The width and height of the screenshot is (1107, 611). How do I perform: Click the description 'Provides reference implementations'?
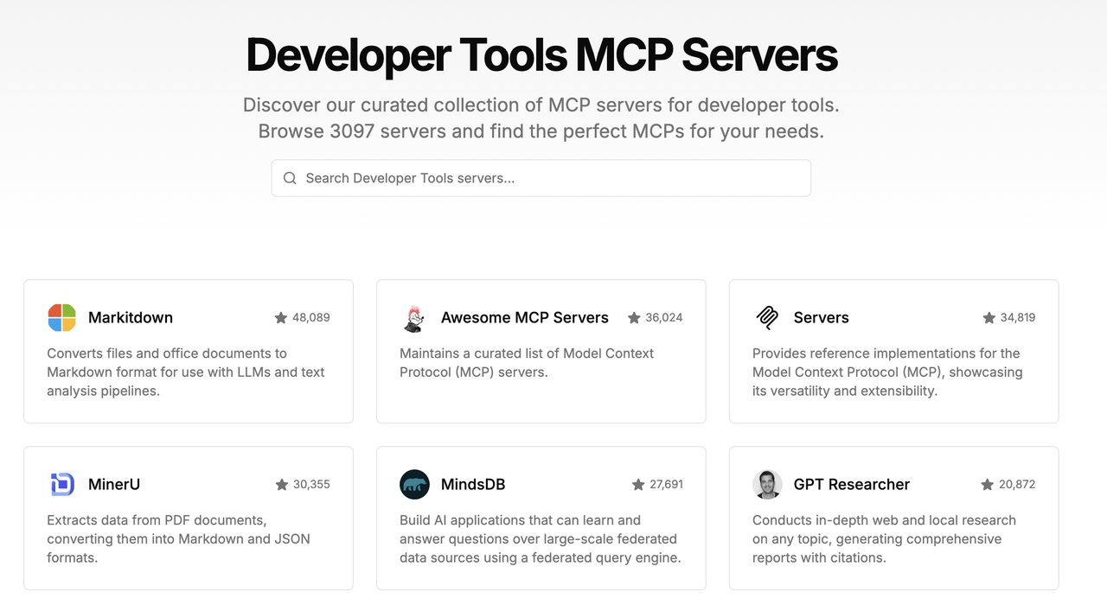click(887, 372)
